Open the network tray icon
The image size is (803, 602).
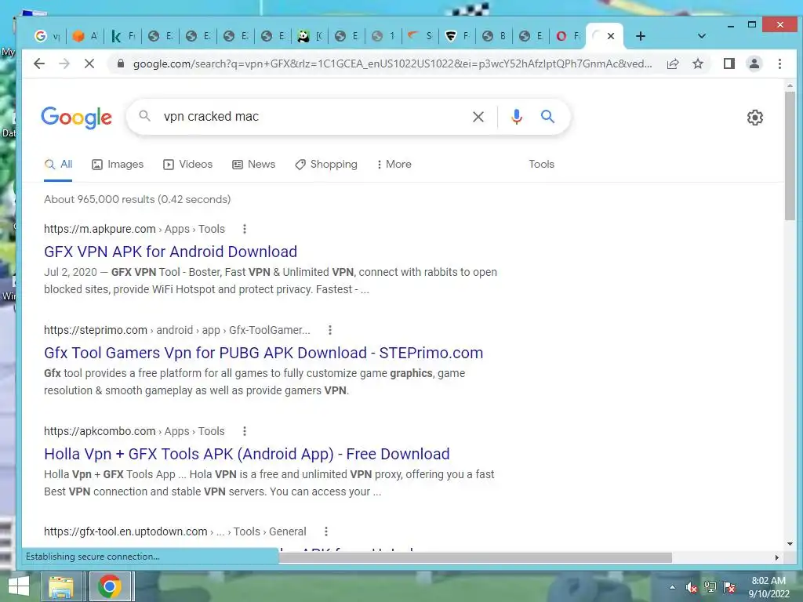click(x=710, y=587)
